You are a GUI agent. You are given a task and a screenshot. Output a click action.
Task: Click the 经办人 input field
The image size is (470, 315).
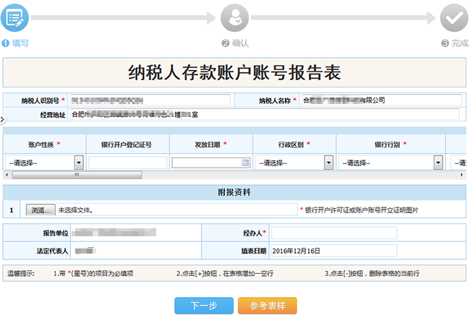click(333, 233)
